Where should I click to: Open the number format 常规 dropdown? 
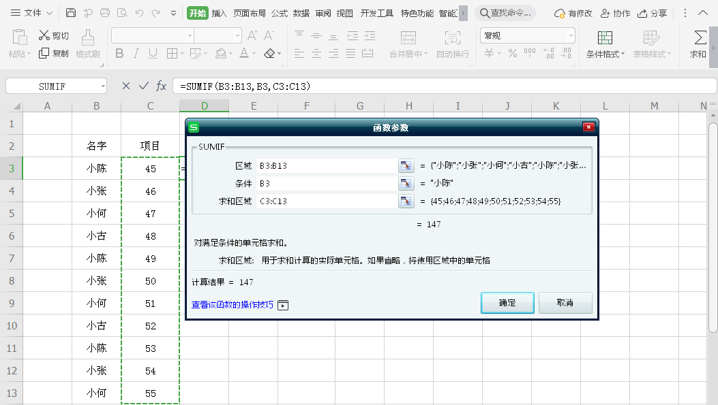tap(571, 35)
